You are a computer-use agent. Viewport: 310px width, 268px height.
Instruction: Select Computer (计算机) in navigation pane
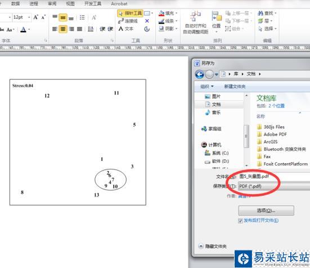point(211,145)
